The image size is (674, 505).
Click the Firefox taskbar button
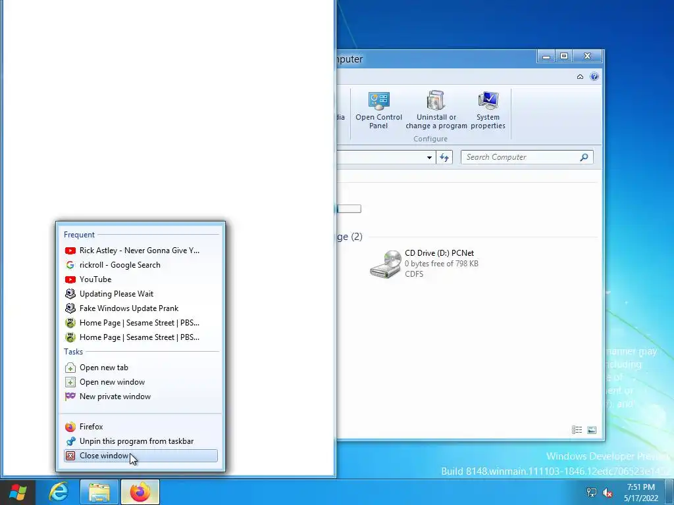point(140,492)
